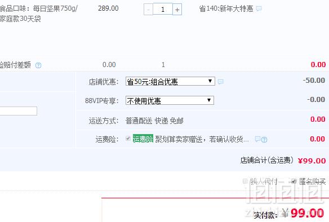Image resolution: width=329 pixels, height=222 pixels.
Task: Click 普通配送 快递 免邮 shipping text
Action: 154,121
